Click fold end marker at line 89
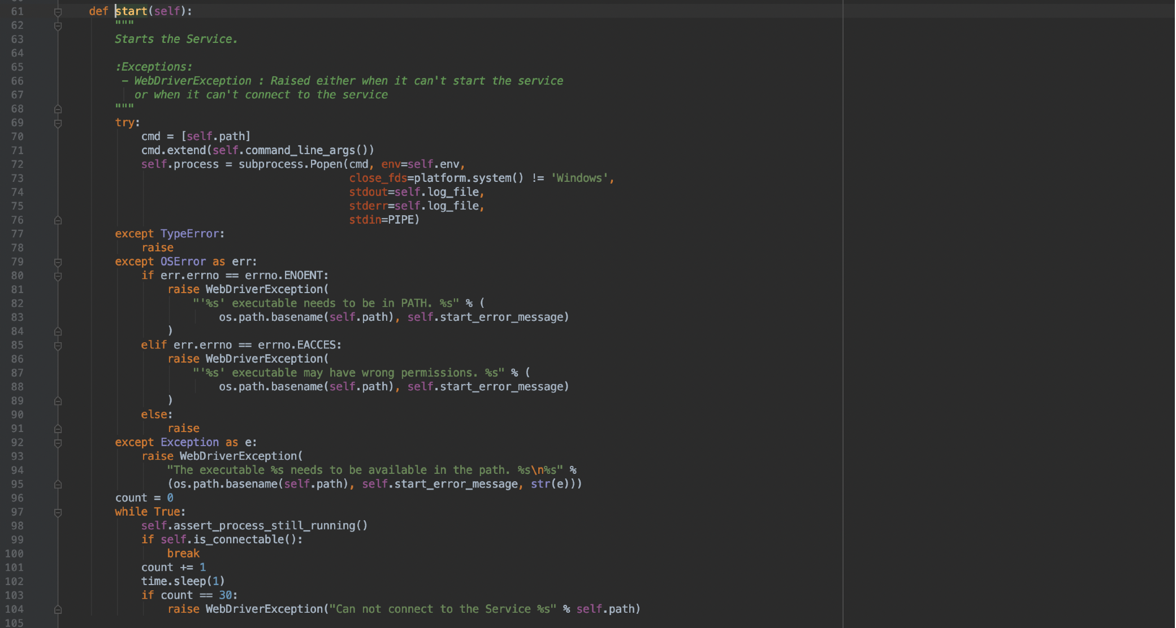This screenshot has height=628, width=1176. tap(58, 400)
